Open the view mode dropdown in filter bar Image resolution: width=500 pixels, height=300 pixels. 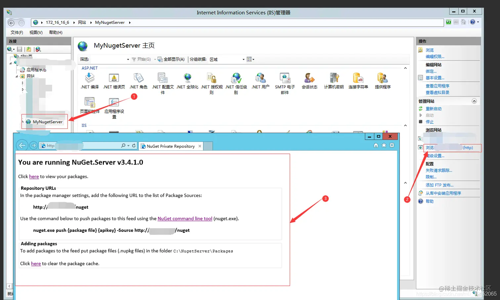[250, 59]
